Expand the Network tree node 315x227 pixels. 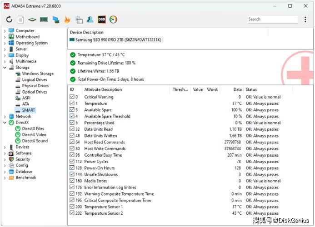coord(5,117)
